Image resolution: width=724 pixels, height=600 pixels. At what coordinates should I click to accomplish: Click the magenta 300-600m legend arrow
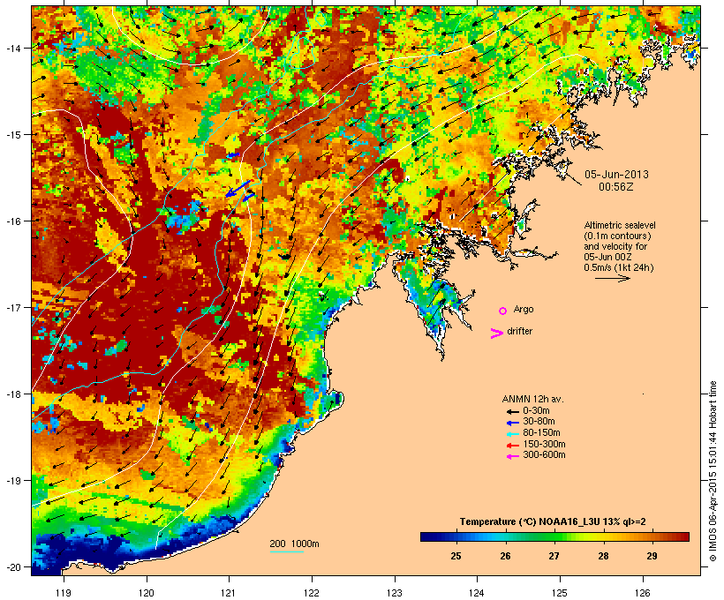click(x=512, y=456)
